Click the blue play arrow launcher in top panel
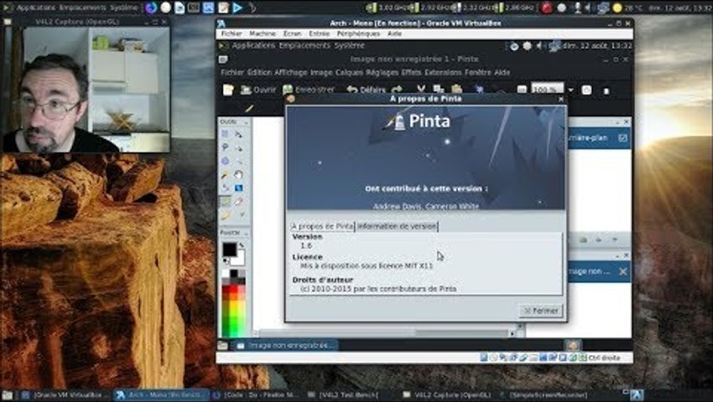The image size is (713, 402). click(237, 8)
